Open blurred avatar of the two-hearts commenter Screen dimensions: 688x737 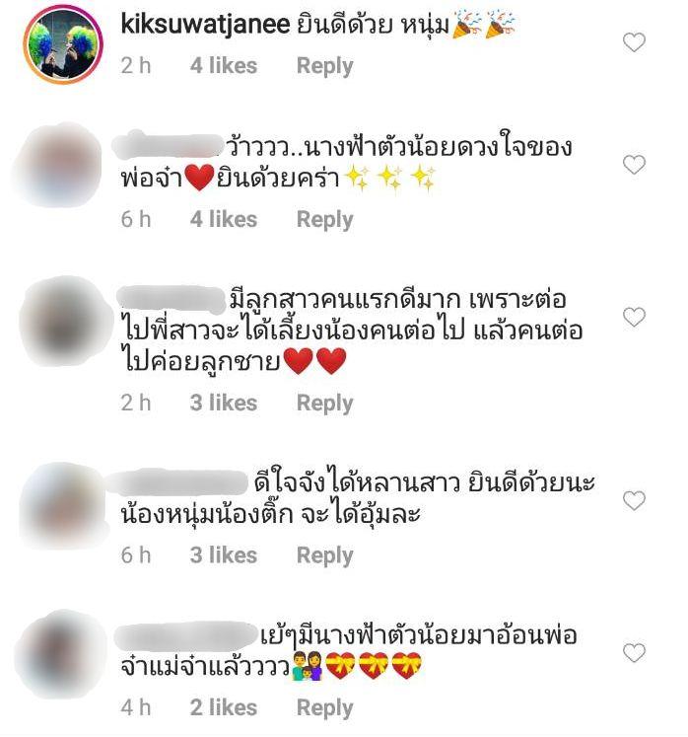(x=65, y=321)
